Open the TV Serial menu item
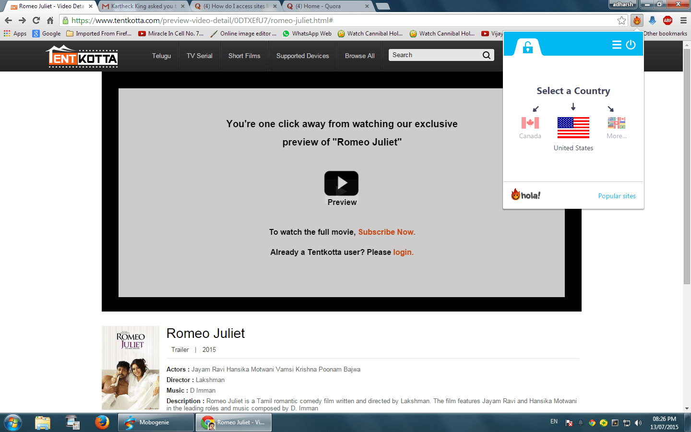The image size is (691, 432). 200,56
